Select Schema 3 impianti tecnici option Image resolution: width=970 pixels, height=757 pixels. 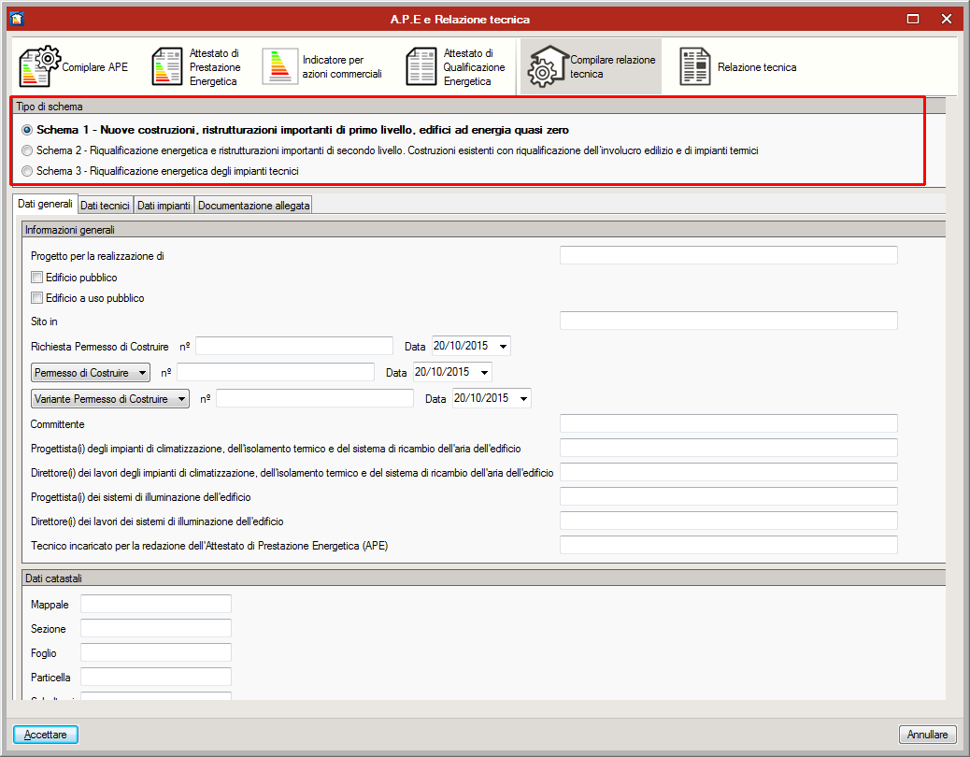[27, 171]
